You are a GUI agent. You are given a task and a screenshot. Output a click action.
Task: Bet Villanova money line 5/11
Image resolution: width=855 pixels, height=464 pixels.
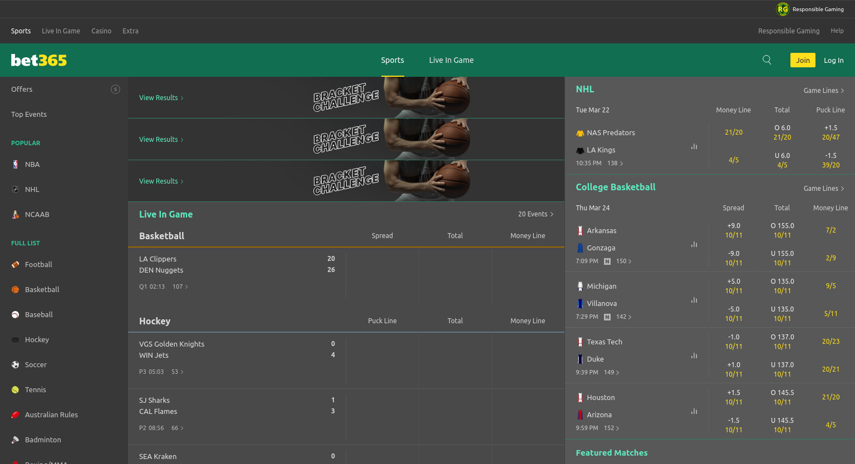831,314
